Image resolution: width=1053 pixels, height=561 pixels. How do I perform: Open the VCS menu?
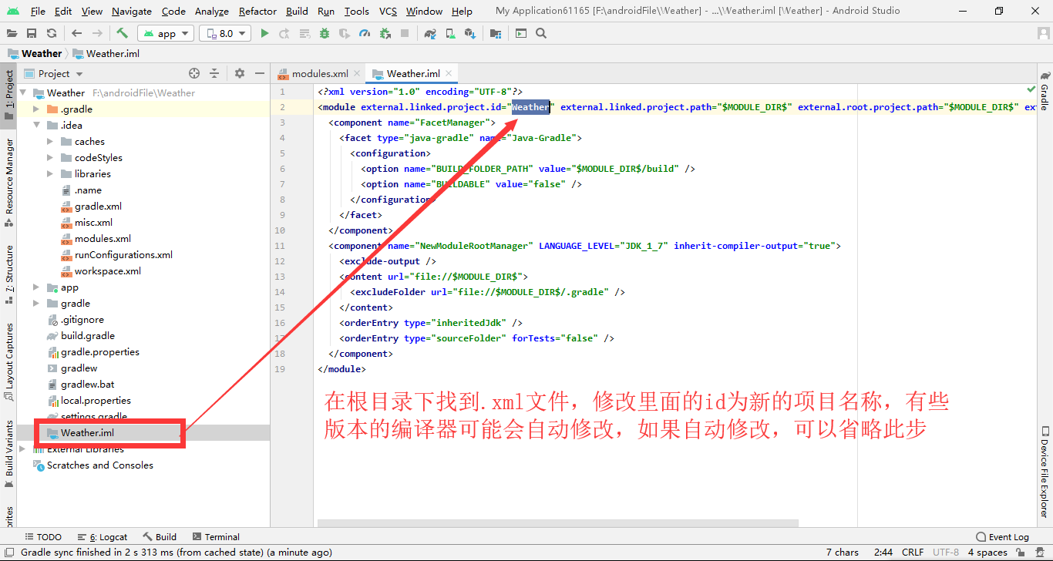point(388,11)
